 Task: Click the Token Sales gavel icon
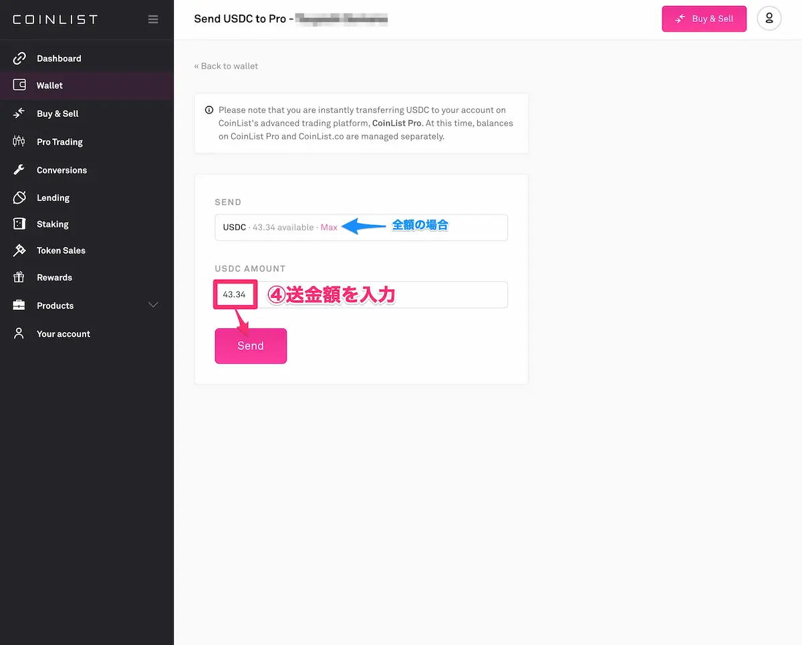tap(19, 250)
